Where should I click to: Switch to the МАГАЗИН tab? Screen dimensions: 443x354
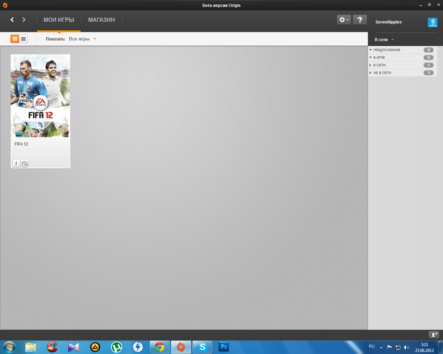(x=101, y=20)
